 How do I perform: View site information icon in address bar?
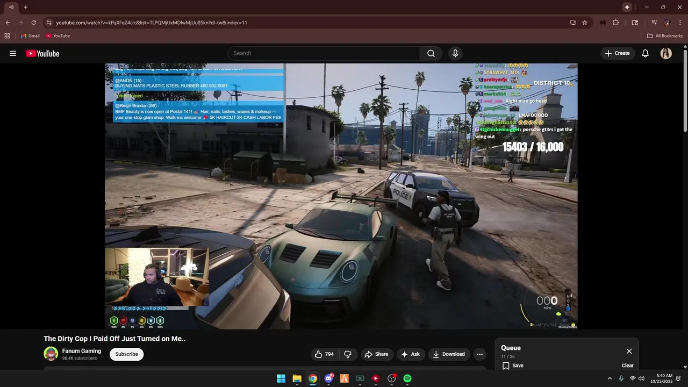coord(49,23)
